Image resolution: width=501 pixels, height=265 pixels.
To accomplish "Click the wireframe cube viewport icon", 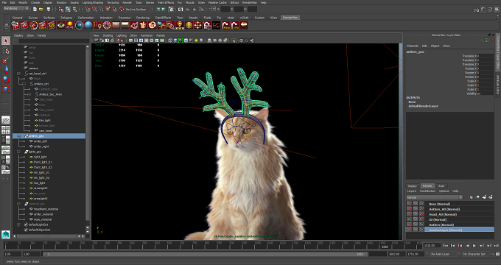I will (170, 40).
